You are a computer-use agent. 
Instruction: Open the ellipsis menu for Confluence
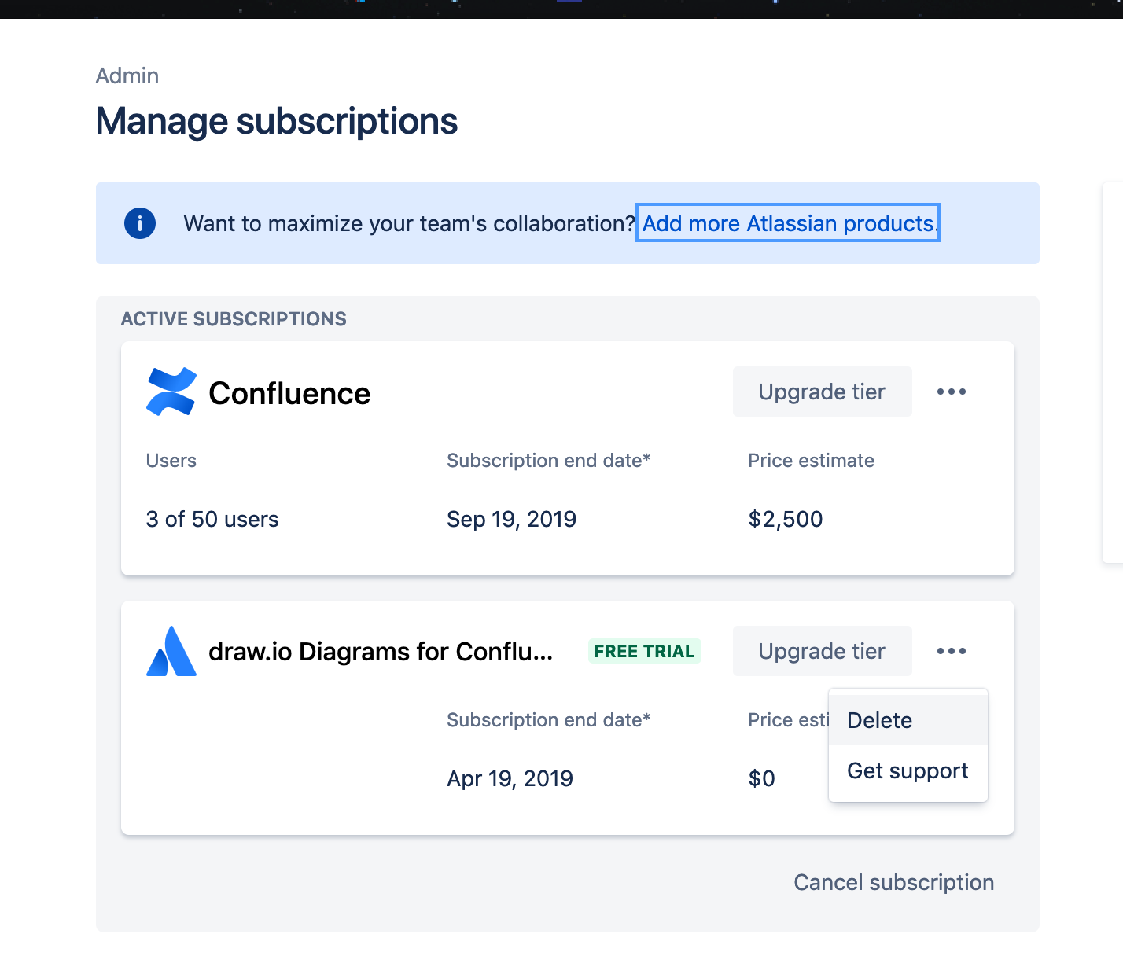tap(952, 391)
